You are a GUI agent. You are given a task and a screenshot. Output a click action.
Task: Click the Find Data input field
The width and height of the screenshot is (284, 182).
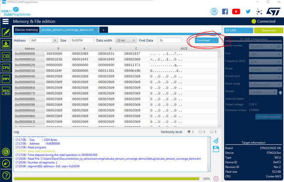[170, 40]
